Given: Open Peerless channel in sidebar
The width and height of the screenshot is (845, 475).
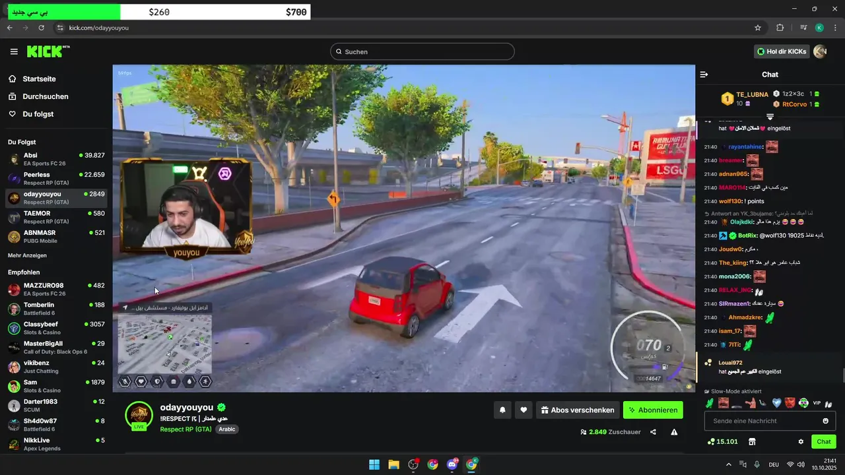Looking at the screenshot, I should pos(56,178).
